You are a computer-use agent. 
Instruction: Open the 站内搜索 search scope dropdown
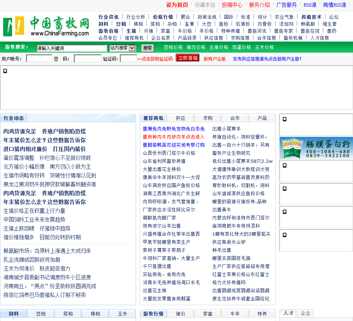point(122,48)
